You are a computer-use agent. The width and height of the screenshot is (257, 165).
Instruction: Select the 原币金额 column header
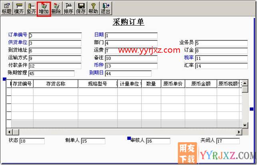(201, 84)
